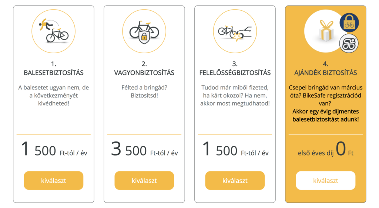This screenshot has width=379, height=208.
Task: Select the Ajándék biztosítás heading
Action: [x=325, y=73]
